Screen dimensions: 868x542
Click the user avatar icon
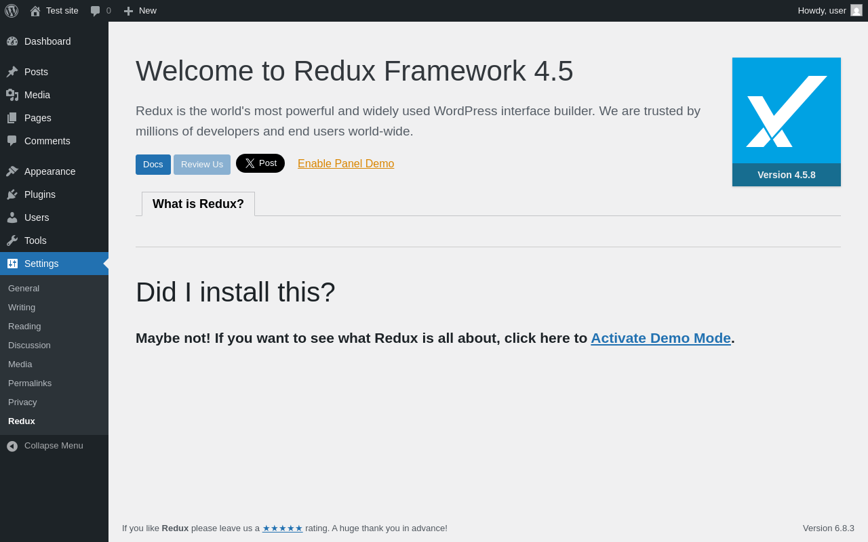[856, 11]
